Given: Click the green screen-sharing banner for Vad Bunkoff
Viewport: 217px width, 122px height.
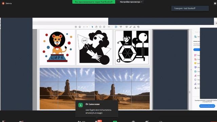Looking at the screenshot, I should [94, 2].
